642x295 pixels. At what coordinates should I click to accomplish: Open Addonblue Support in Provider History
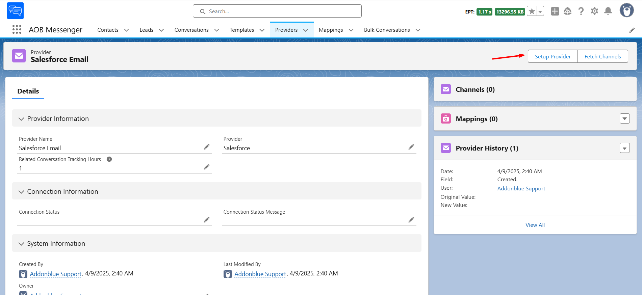click(x=521, y=188)
